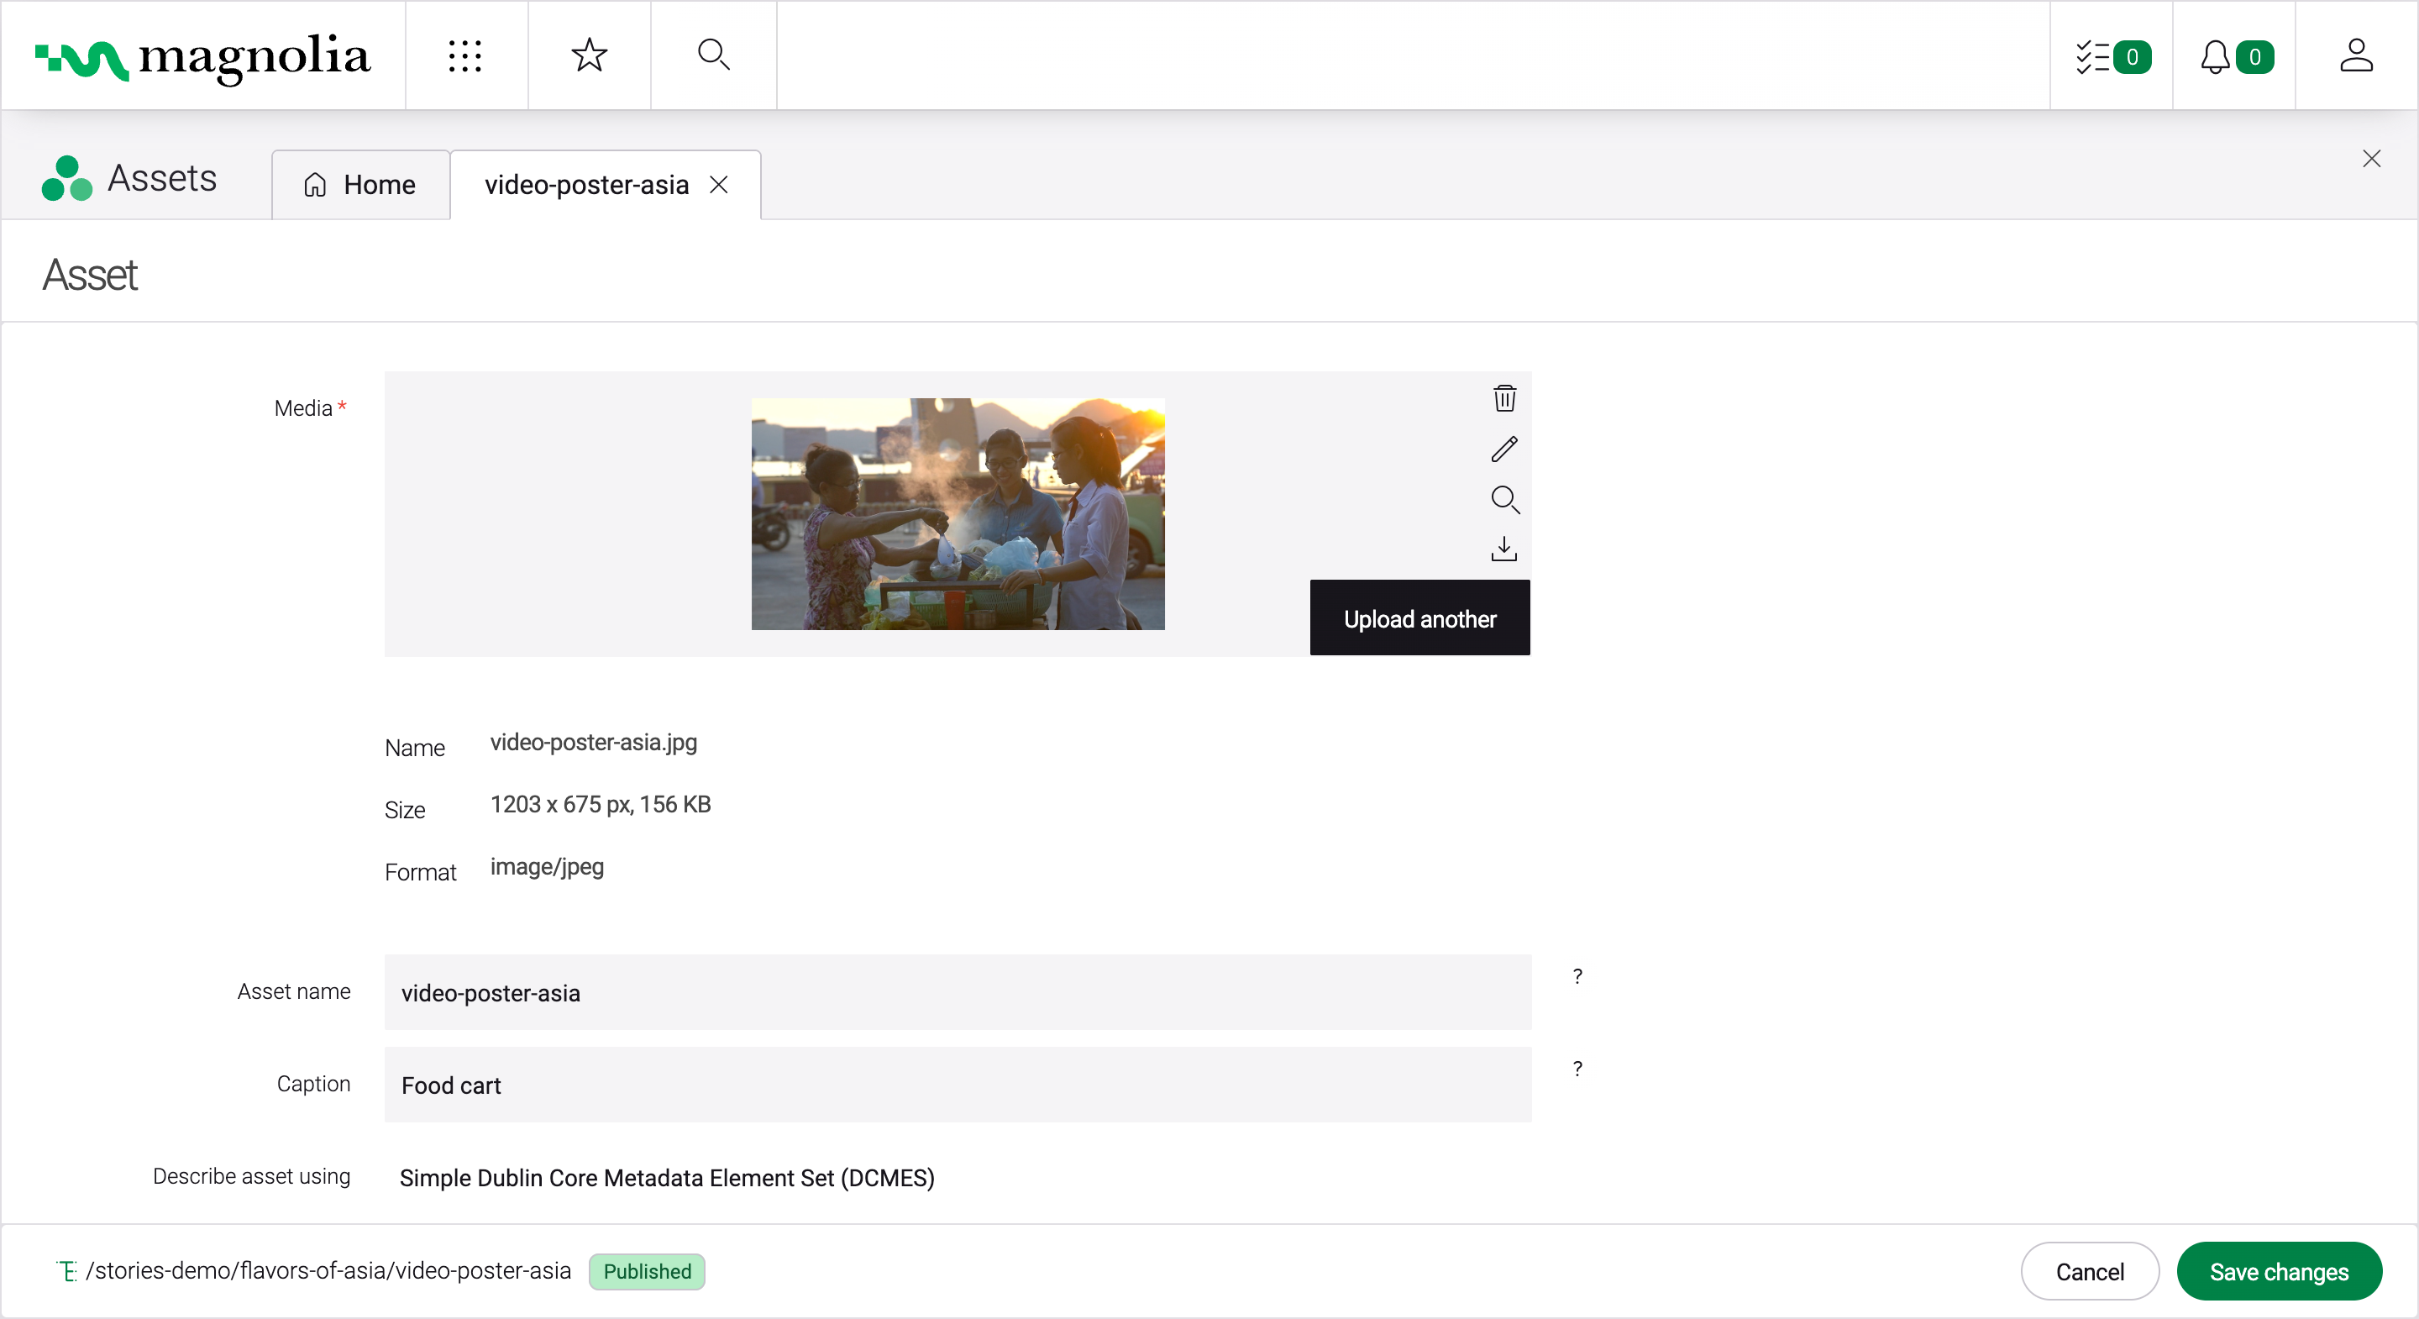
Task: Close the video-poster-asia tab
Action: click(x=719, y=185)
